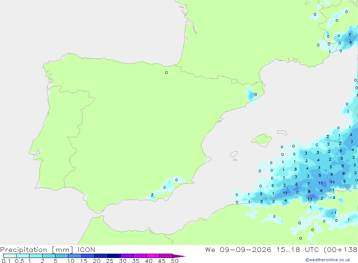
Task: Click the '0' value in northern Spain
Action: (x=166, y=72)
